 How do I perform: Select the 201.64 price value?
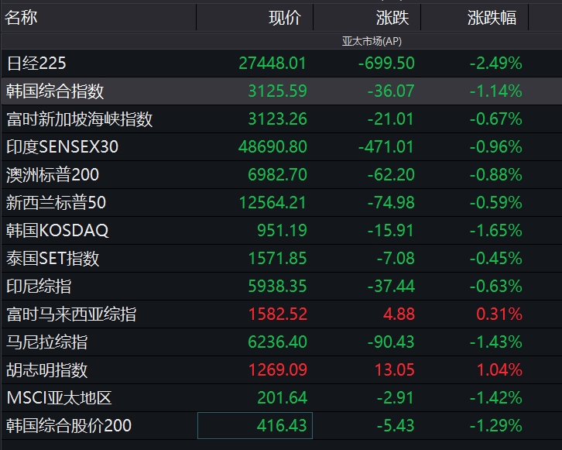click(x=282, y=398)
